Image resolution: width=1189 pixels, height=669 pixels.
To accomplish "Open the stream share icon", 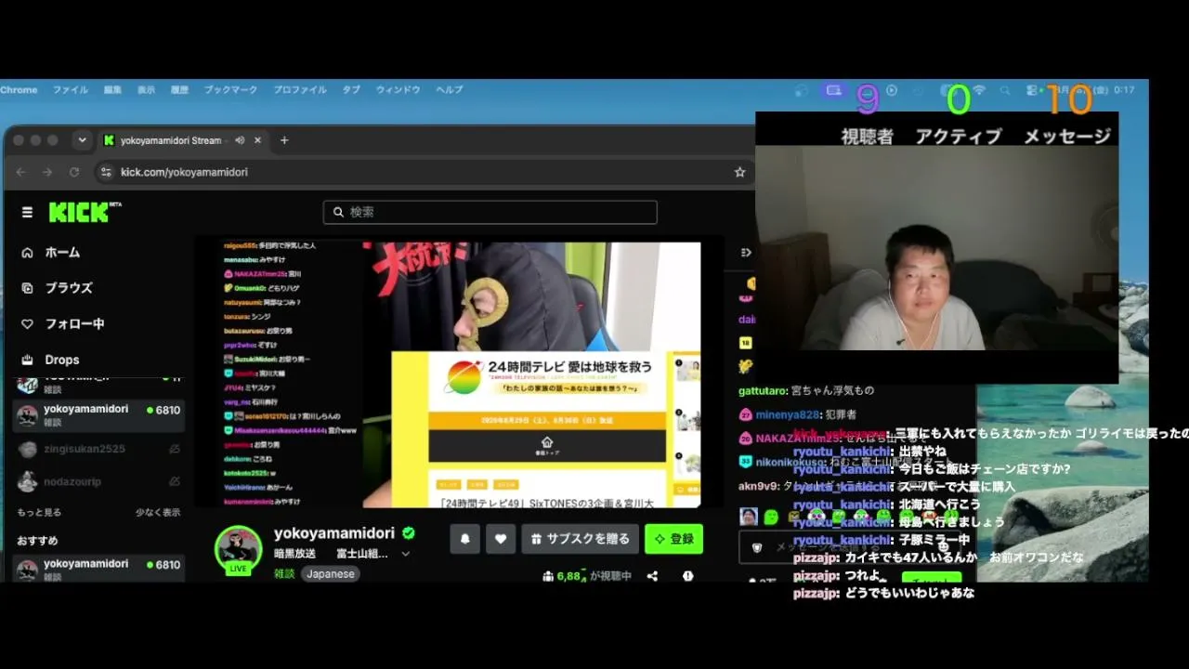I will [652, 576].
